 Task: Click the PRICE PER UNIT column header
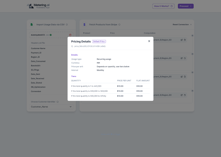124,81
